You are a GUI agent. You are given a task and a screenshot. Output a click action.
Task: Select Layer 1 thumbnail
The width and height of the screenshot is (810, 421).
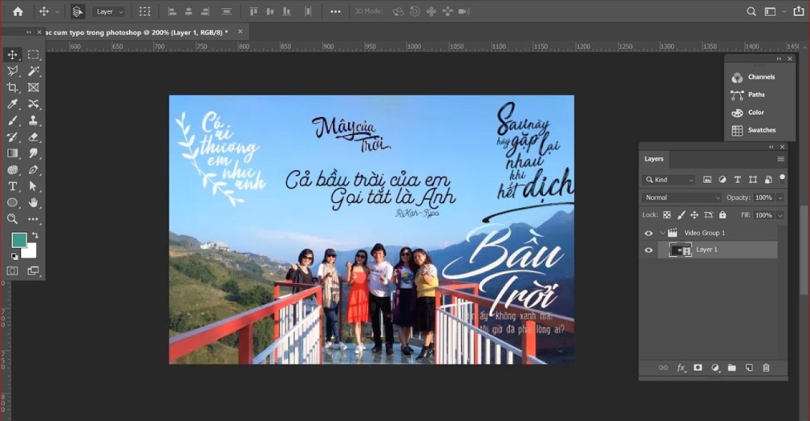pos(679,250)
